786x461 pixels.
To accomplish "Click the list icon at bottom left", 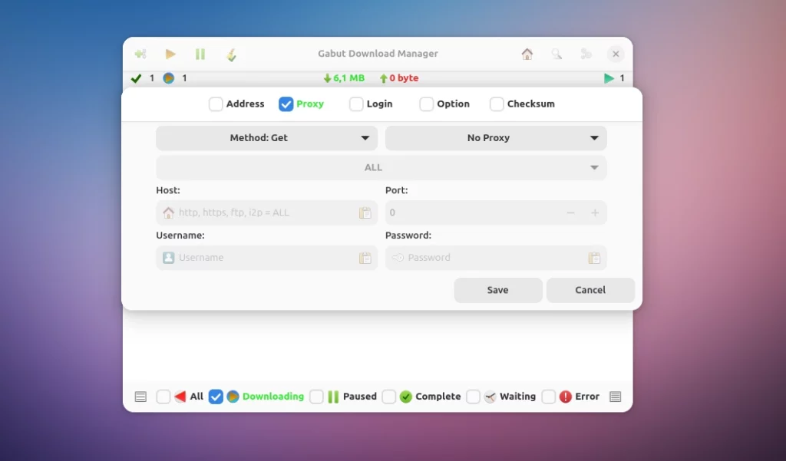I will tap(140, 396).
